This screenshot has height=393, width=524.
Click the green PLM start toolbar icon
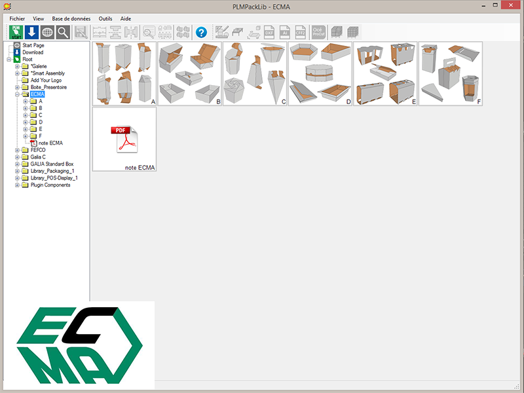pos(16,32)
